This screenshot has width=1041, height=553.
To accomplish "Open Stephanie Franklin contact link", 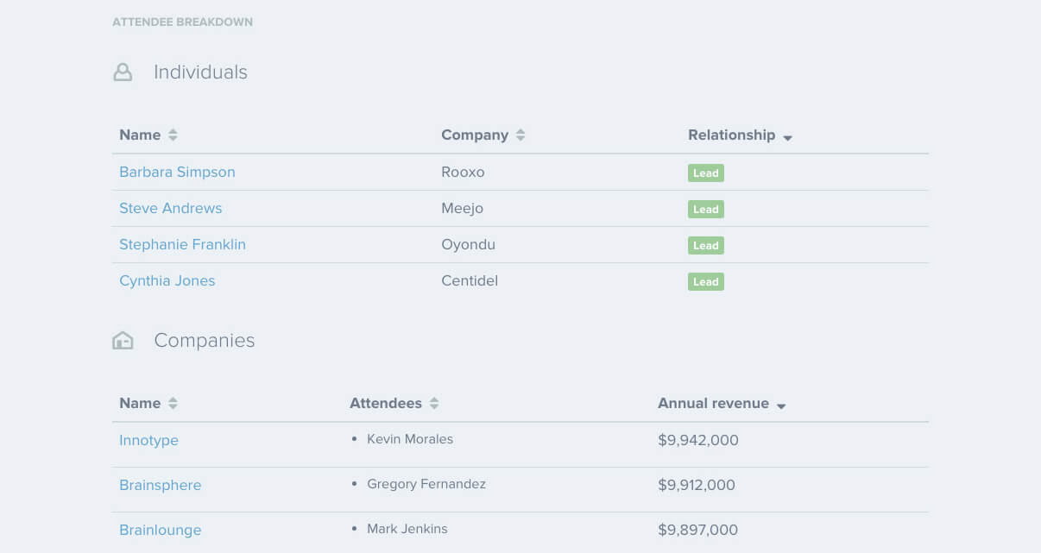I will pos(182,244).
